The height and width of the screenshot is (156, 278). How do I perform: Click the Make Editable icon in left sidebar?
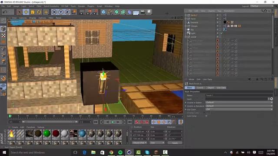point(3,20)
